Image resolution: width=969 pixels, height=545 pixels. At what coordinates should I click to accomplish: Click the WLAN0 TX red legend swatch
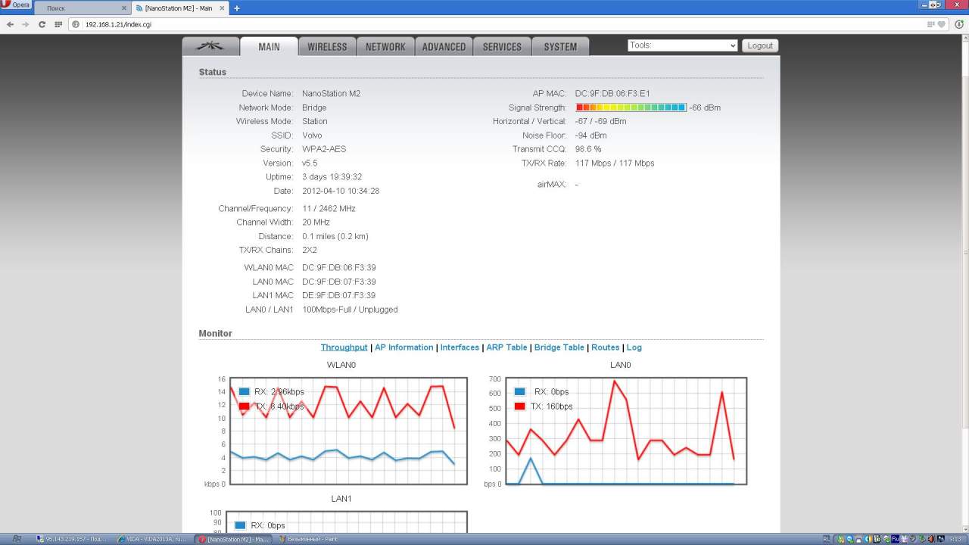(x=244, y=406)
